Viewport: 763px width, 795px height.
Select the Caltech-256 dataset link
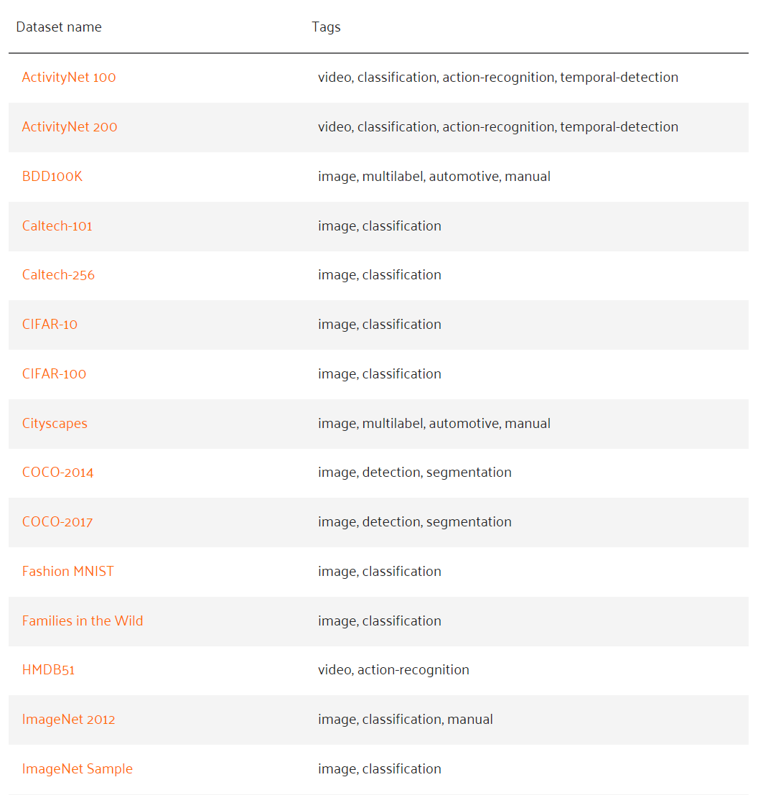pyautogui.click(x=58, y=275)
